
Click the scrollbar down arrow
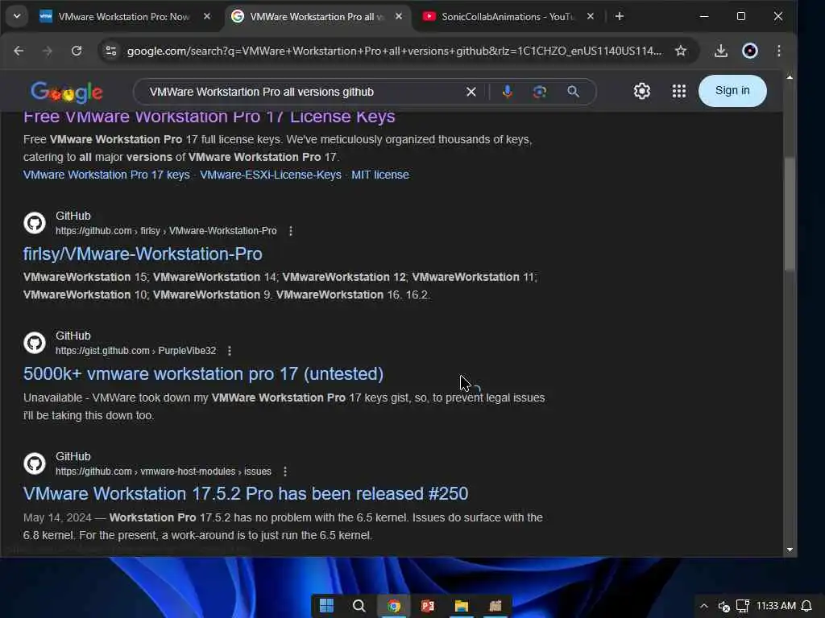pyautogui.click(x=790, y=550)
